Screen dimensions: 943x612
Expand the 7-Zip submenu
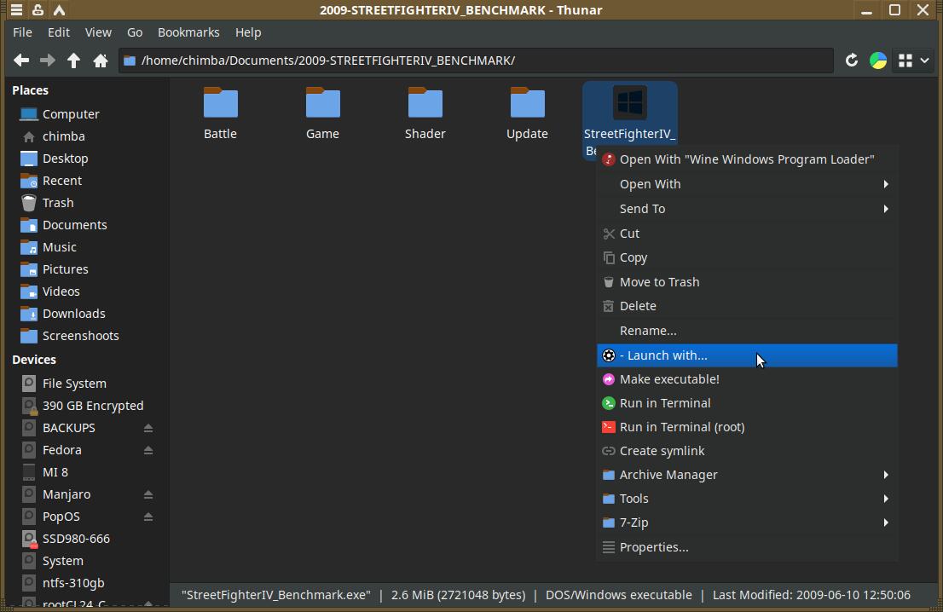(747, 523)
